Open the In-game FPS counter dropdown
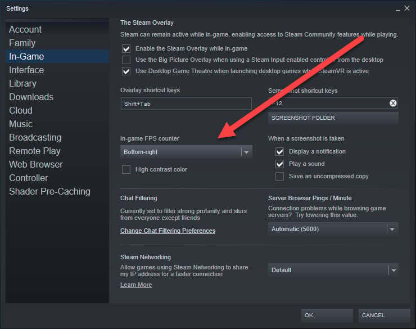 click(186, 152)
